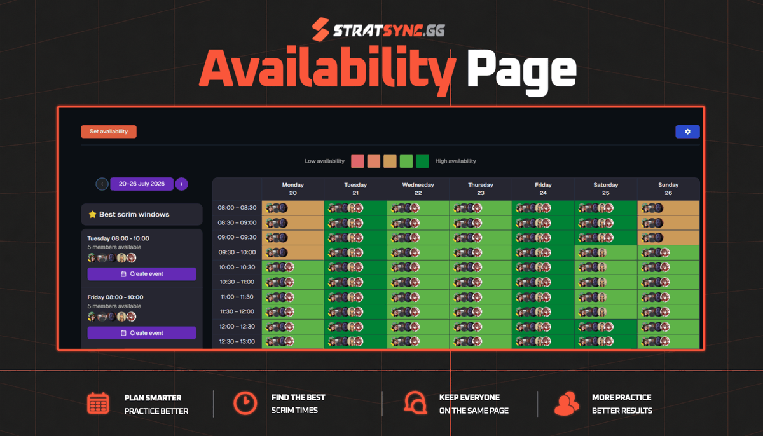Open Saturday 12:00 – 12:30 availability cell
Screen dimensions: 763x436
(605, 327)
